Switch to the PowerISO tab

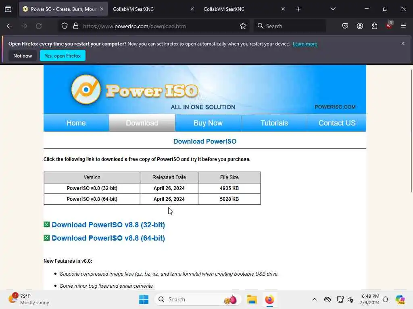click(x=63, y=9)
